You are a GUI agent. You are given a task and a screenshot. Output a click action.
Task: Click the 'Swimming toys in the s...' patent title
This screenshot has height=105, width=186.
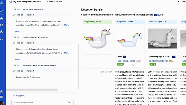point(160,57)
